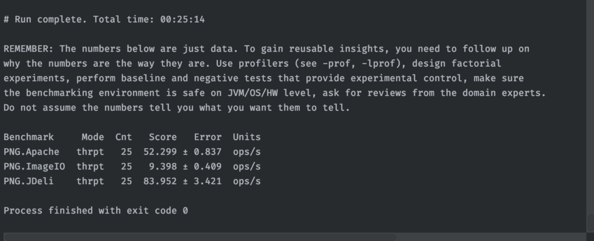594x241 pixels.
Task: Click the Units column header
Action: coord(247,137)
